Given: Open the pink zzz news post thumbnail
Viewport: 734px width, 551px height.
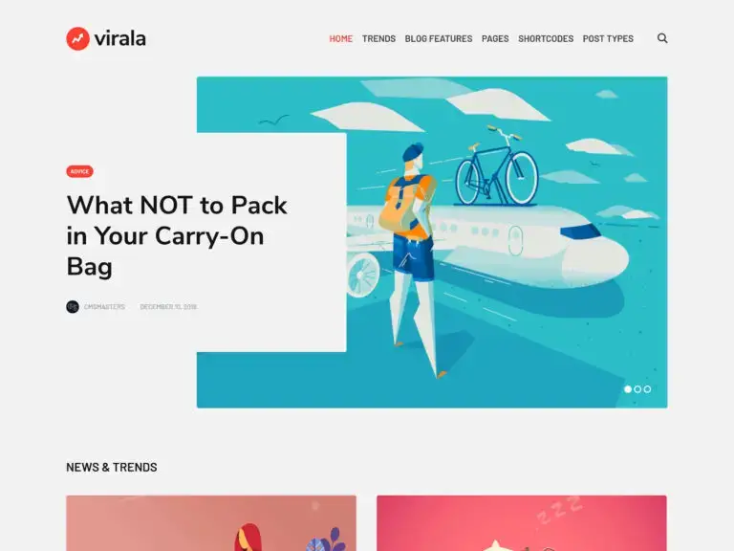Looking at the screenshot, I should point(522,523).
